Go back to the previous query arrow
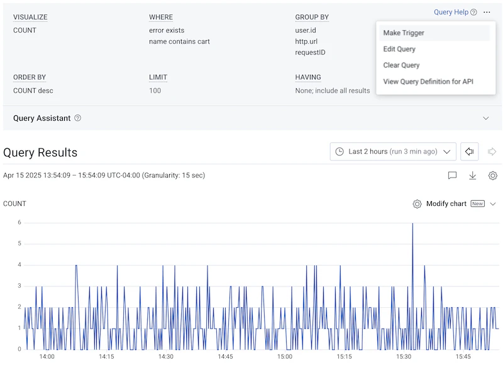 pyautogui.click(x=469, y=151)
